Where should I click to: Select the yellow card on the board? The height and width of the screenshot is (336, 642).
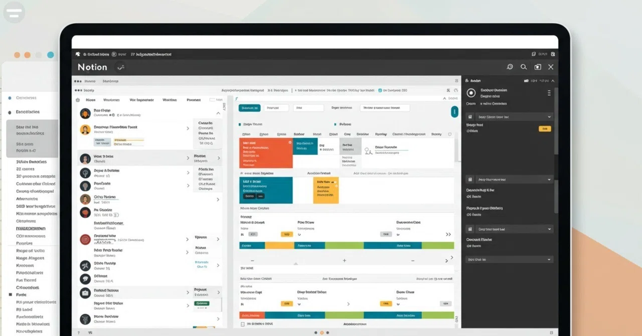coord(326,190)
